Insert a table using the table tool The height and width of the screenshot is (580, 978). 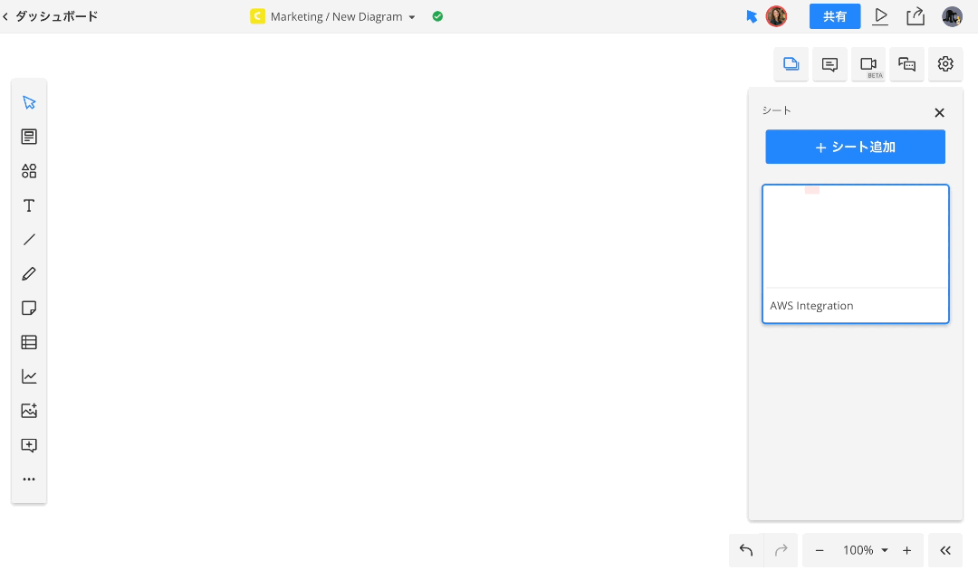click(29, 342)
